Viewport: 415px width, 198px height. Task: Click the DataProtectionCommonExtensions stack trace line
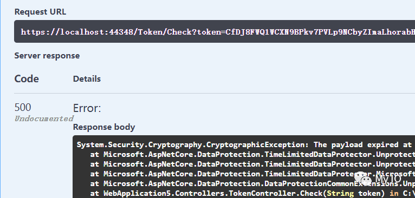pos(252,183)
